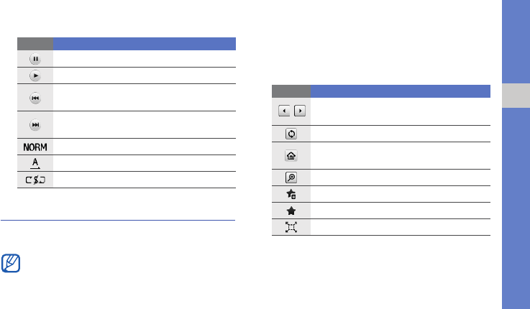
Task: Open bookmarks with the solid star icon
Action: 291,211
